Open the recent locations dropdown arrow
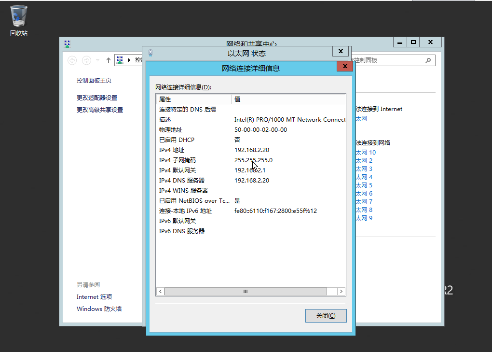 click(98, 60)
